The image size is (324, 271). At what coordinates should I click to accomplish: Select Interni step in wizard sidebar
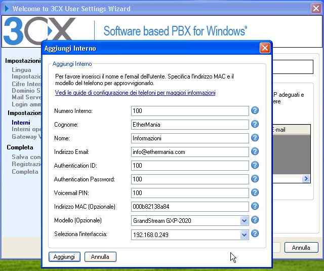point(21,123)
